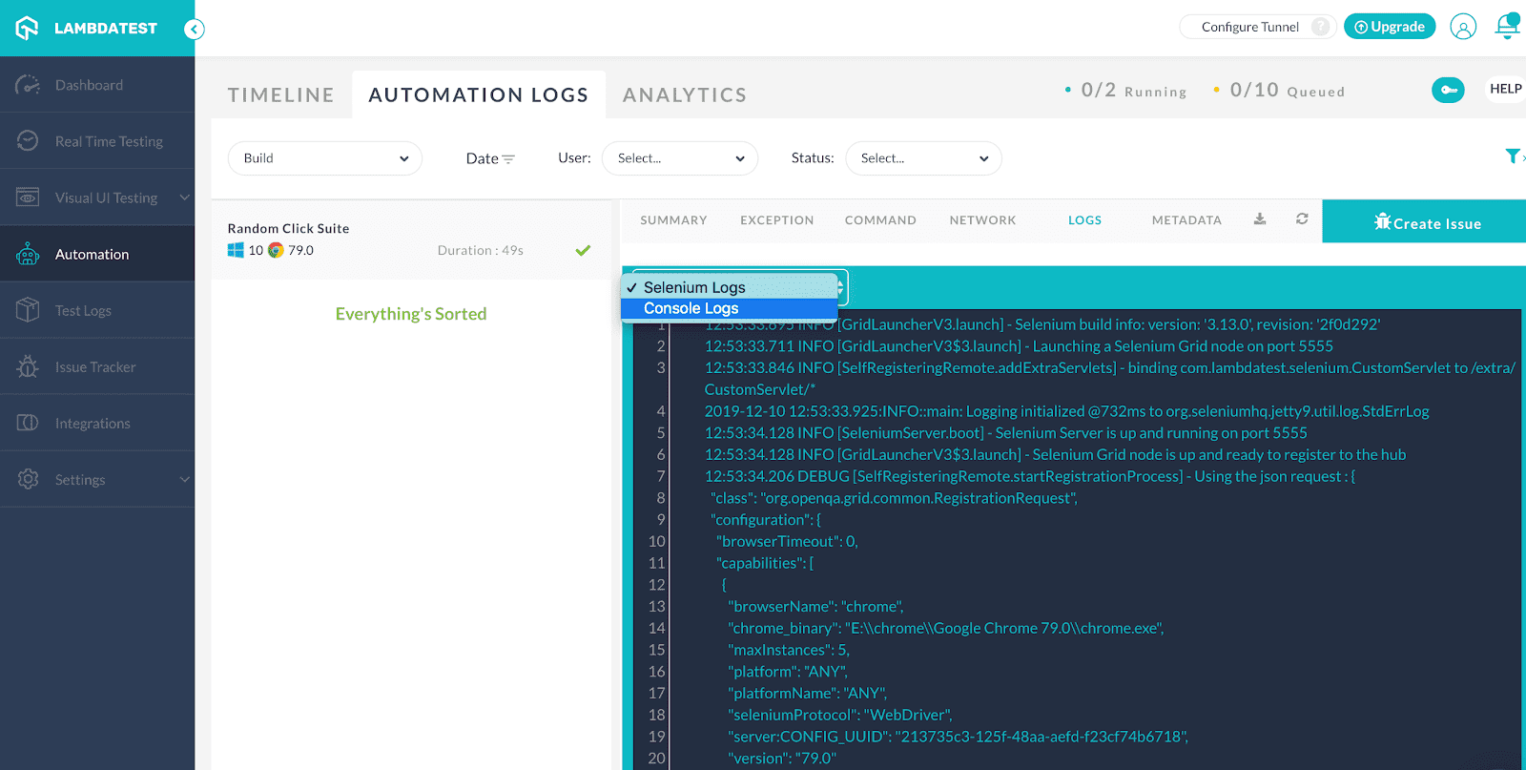Click the access key icon button
This screenshot has width=1526, height=770.
pyautogui.click(x=1448, y=90)
